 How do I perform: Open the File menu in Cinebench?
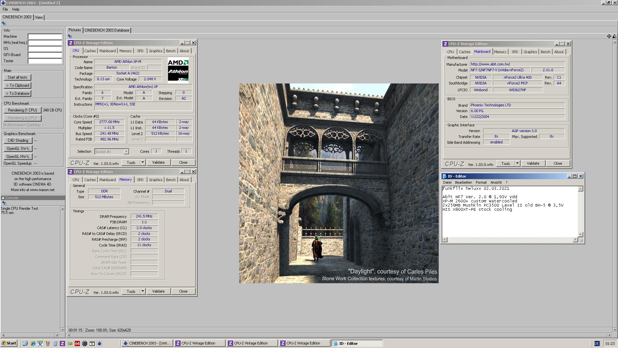tap(5, 9)
